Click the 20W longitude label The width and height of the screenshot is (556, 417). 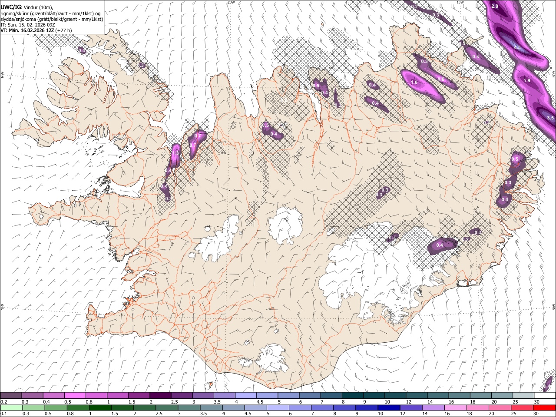[231, 2]
